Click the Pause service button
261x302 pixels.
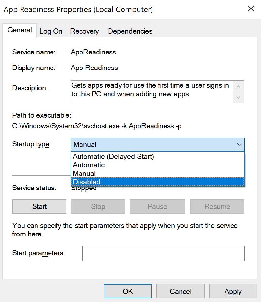click(x=157, y=207)
